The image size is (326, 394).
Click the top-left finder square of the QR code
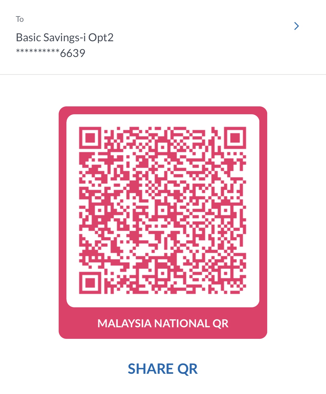[90, 138]
